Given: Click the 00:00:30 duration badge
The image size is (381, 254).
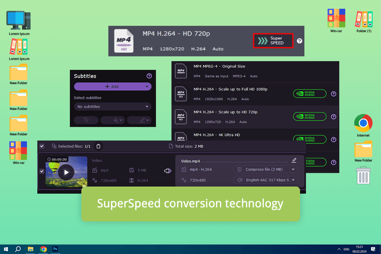Looking at the screenshot, I should [57, 159].
